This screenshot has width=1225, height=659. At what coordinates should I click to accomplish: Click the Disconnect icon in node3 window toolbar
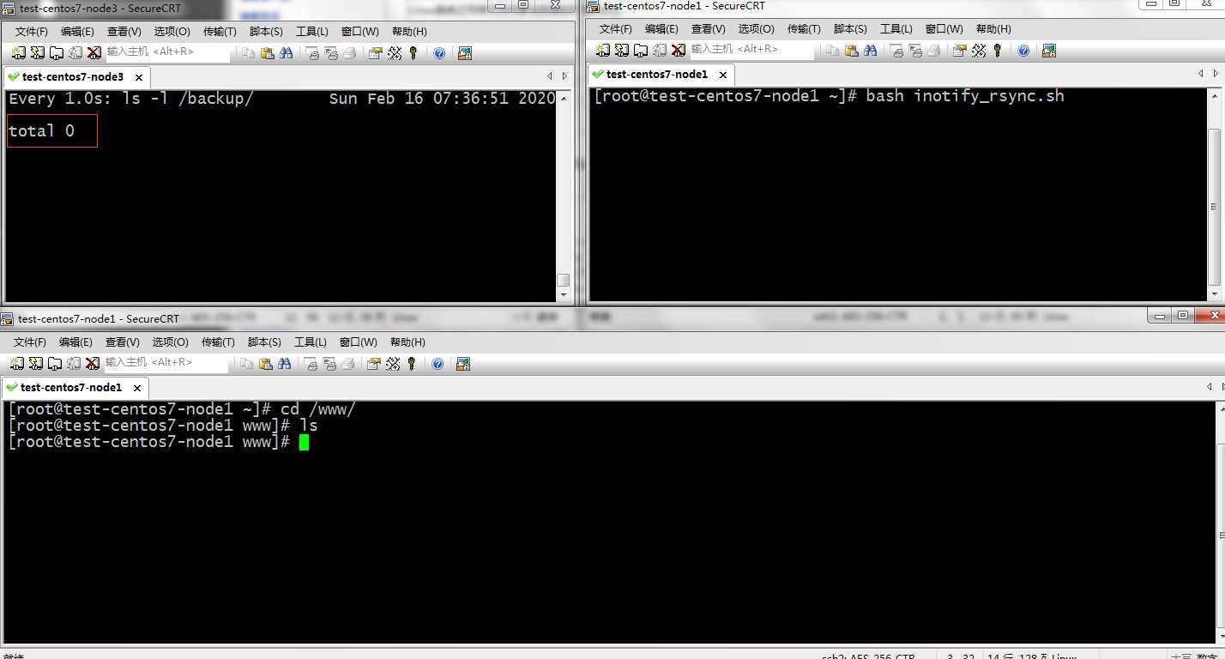click(x=94, y=53)
